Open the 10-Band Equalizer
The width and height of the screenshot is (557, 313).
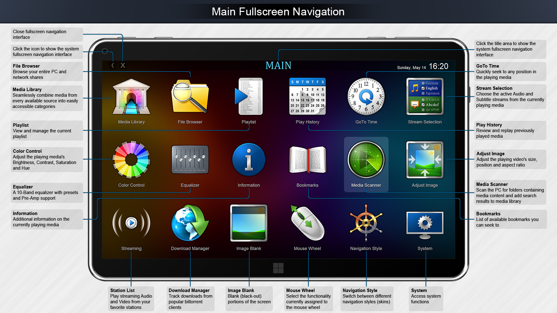pos(190,160)
